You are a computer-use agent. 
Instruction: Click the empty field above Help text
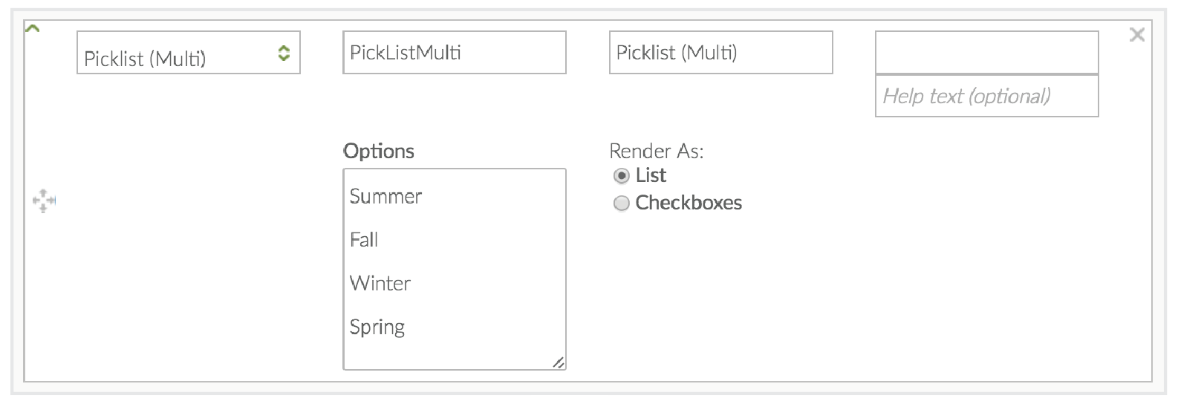click(986, 53)
